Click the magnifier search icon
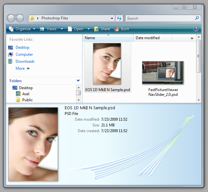Image resolution: width=208 pixels, height=192 pixels. pos(197,18)
